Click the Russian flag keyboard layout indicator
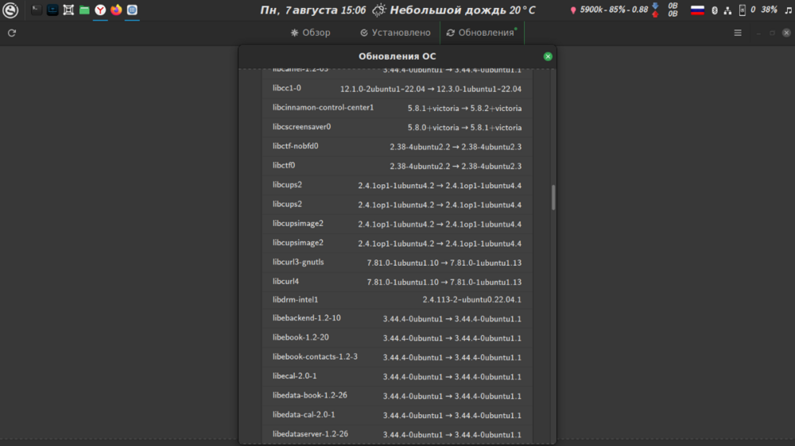The height and width of the screenshot is (446, 795). pos(698,10)
